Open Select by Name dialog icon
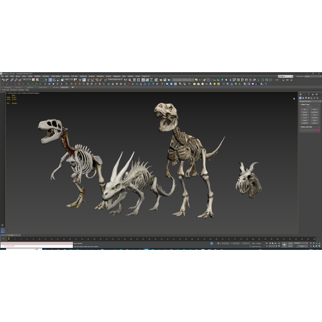322x322 pixels. [x=37, y=80]
